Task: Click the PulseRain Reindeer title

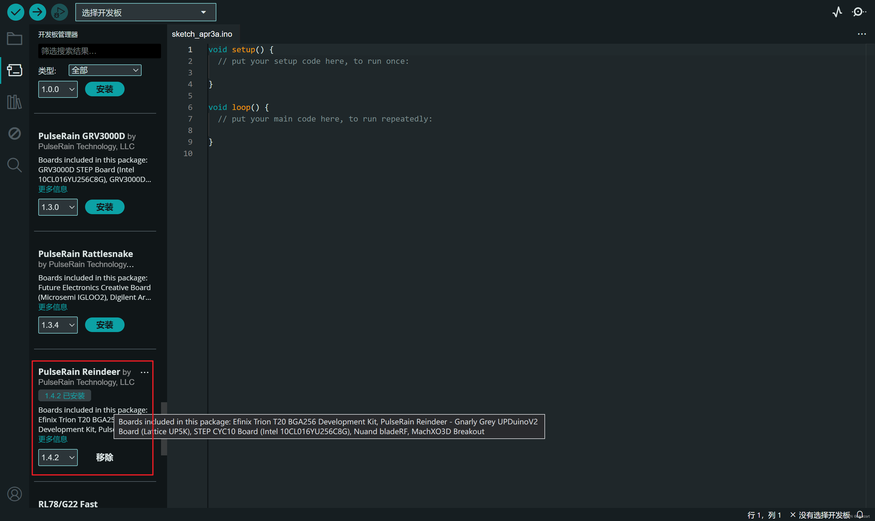Action: click(79, 372)
